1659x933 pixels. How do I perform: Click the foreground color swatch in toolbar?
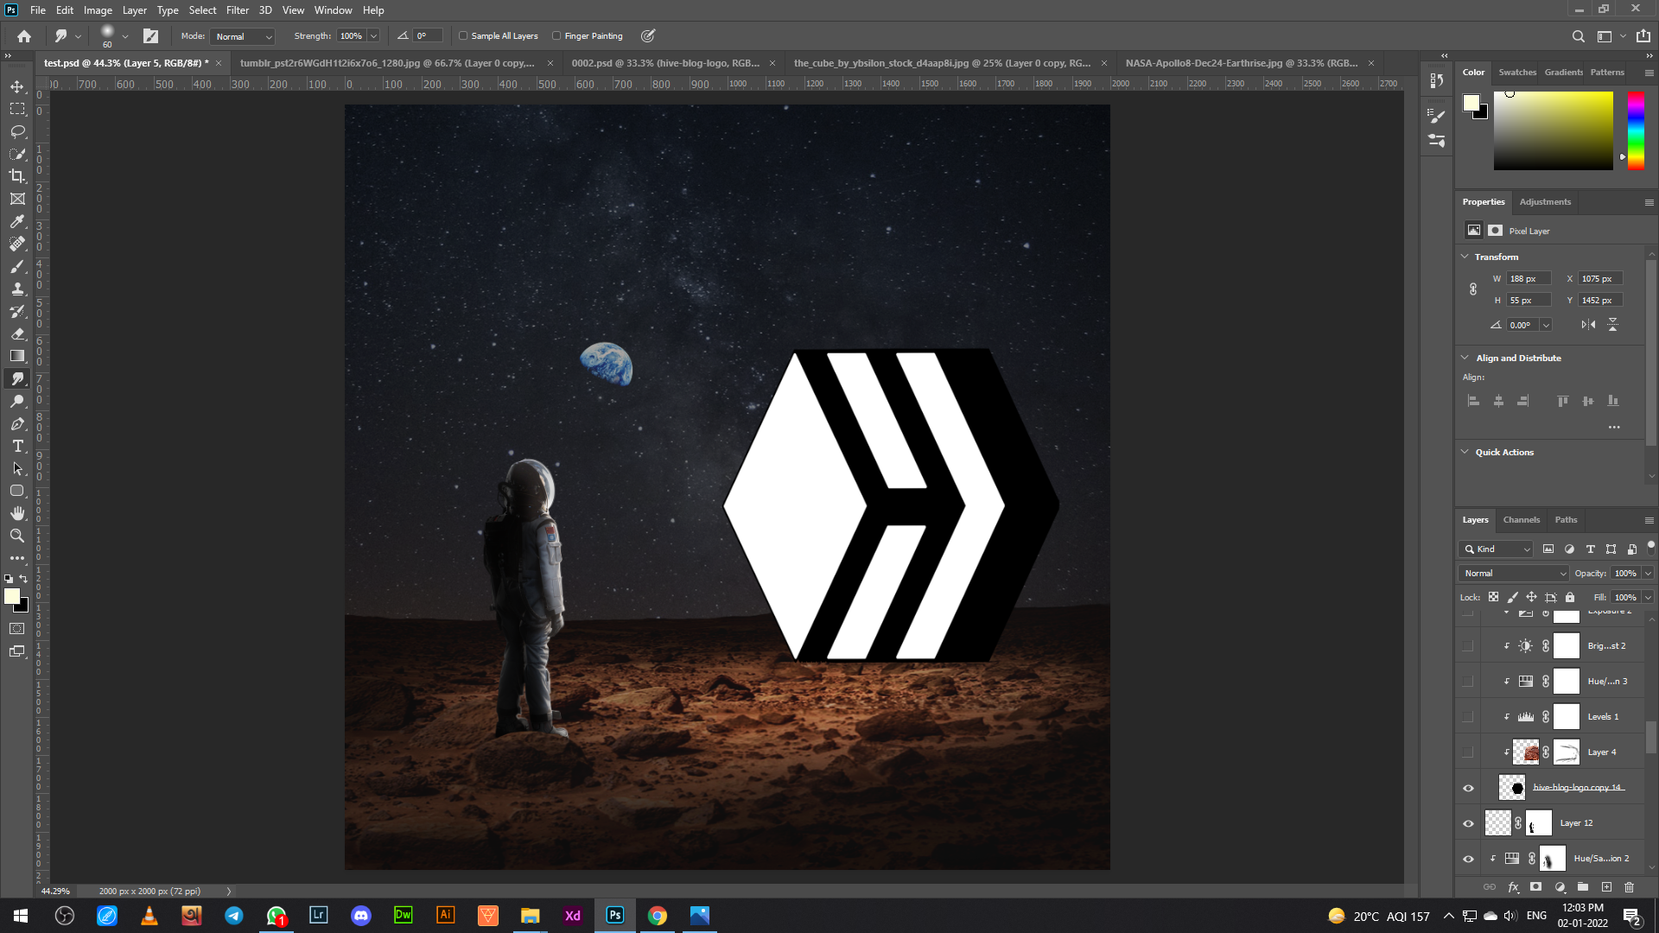tap(12, 596)
